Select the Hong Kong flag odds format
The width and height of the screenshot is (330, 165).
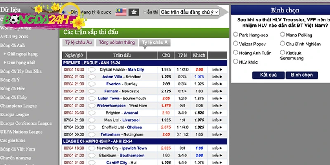click(x=134, y=12)
